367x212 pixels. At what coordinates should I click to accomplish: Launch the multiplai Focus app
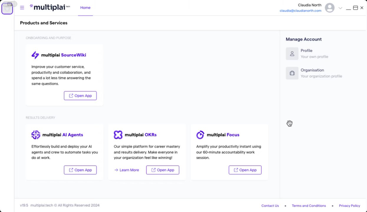(245, 170)
